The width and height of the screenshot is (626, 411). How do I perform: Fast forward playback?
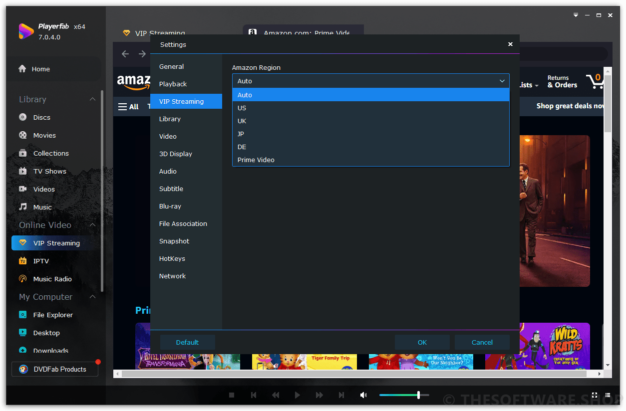click(x=319, y=395)
